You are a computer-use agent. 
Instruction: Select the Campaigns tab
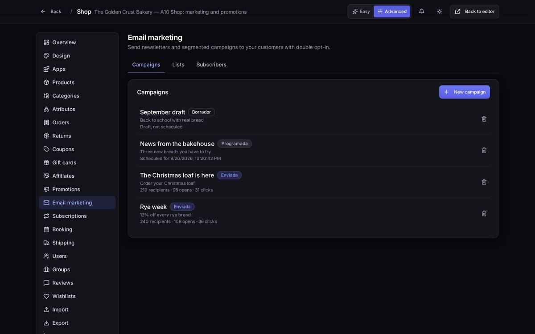146,65
